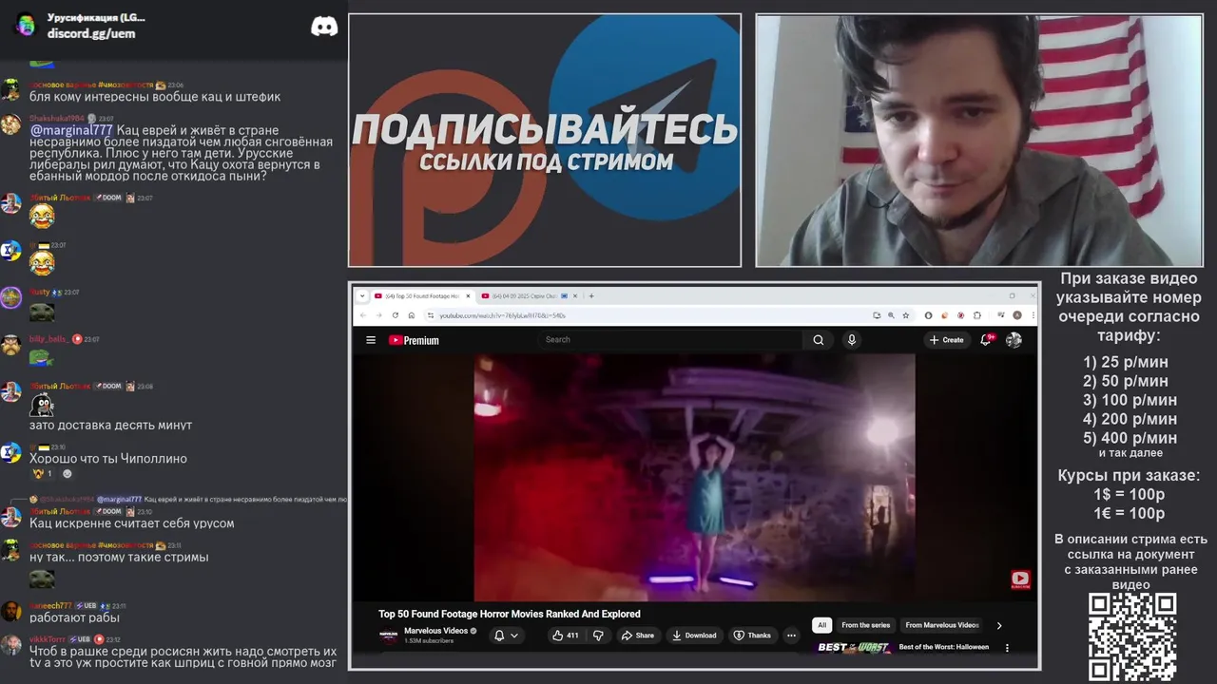Click the browser forward arrow
Image resolution: width=1217 pixels, height=684 pixels.
click(x=377, y=315)
